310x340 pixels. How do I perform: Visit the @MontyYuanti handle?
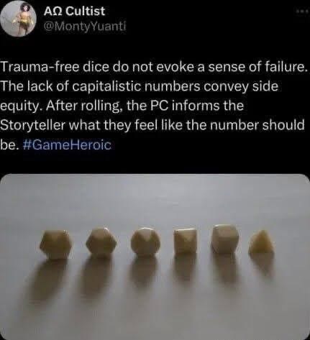tap(85, 27)
